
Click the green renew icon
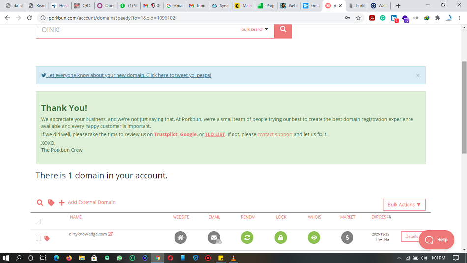pyautogui.click(x=247, y=238)
